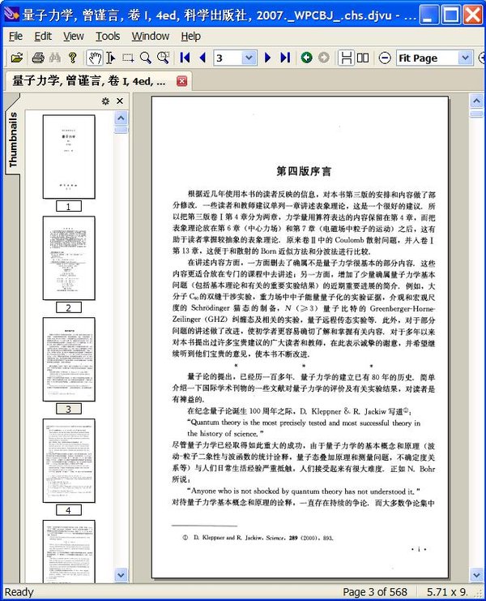The image size is (486, 601).
Task: Open thumbnails panel settings gear
Action: click(x=105, y=101)
